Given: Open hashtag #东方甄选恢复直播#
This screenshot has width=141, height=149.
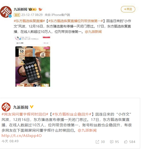Looking at the screenshot, I should pyautogui.click(x=29, y=21).
